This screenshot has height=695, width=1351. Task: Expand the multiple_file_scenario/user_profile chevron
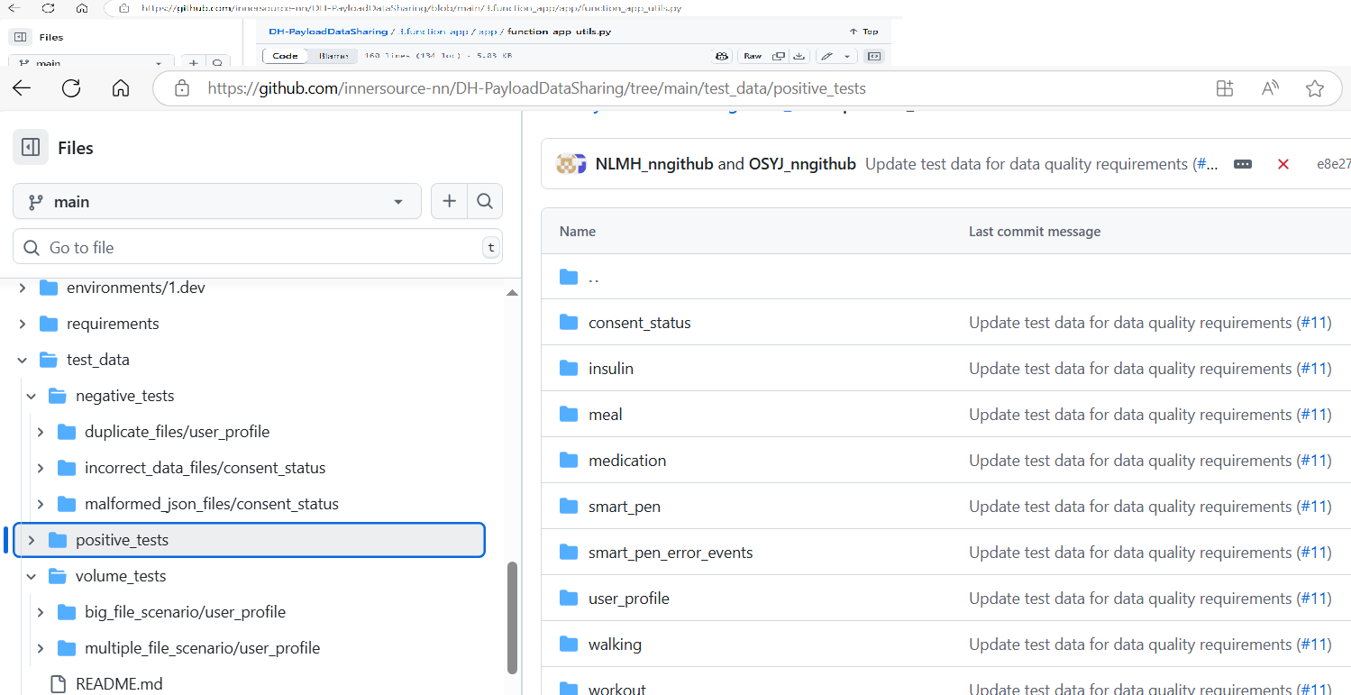(41, 648)
